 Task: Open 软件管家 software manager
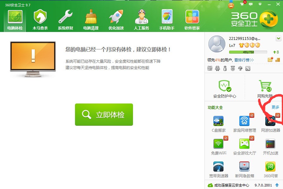pyautogui.click(x=192, y=20)
